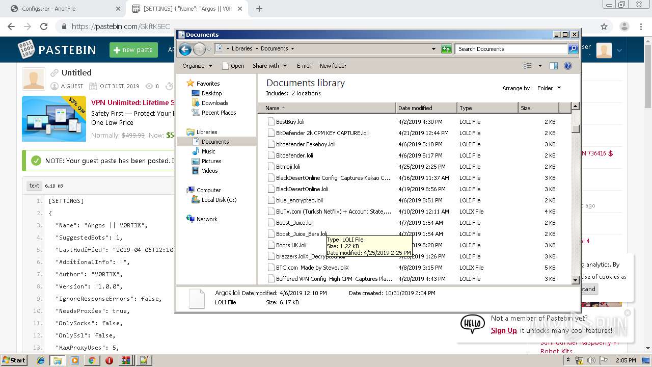Toggle the preview pane icon
Viewport: 652px width, 367px height.
pos(554,66)
